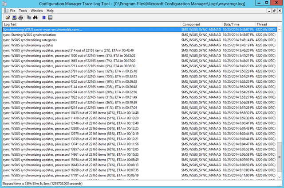Viewport: 284px width, 188px height.
Task: Click the application icon in the menu bar
Action: pos(5,10)
